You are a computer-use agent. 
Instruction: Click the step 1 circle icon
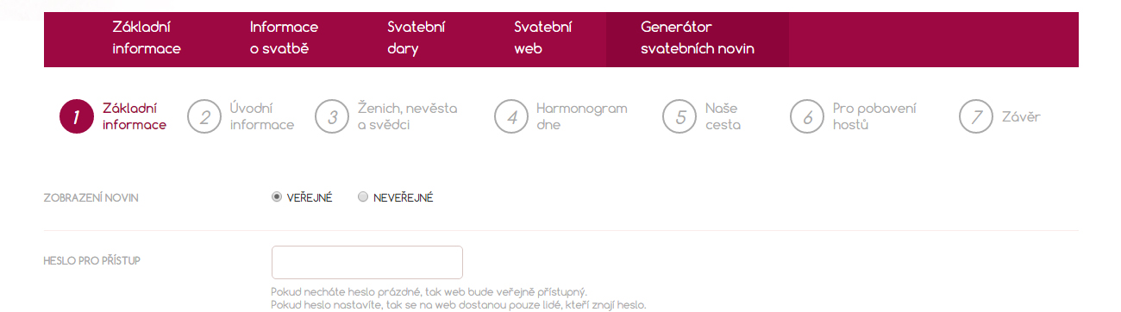click(77, 117)
